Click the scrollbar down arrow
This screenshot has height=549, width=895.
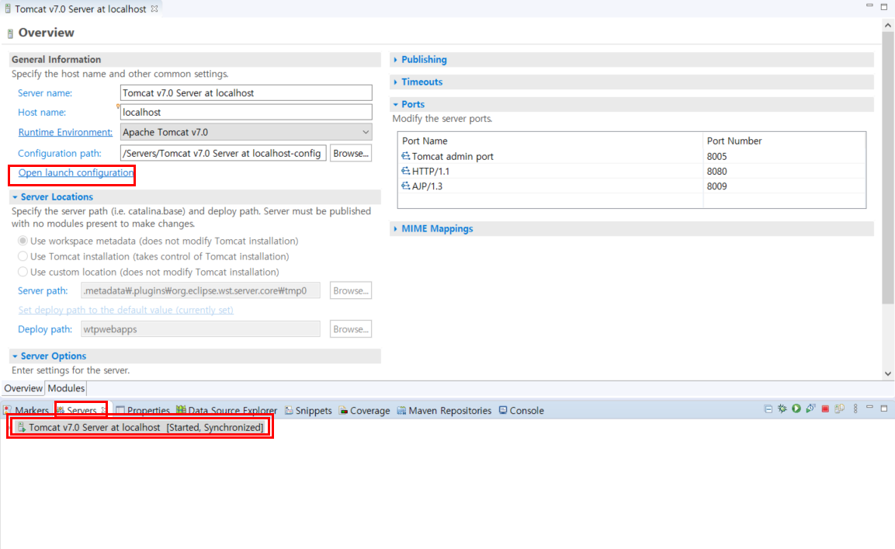887,374
